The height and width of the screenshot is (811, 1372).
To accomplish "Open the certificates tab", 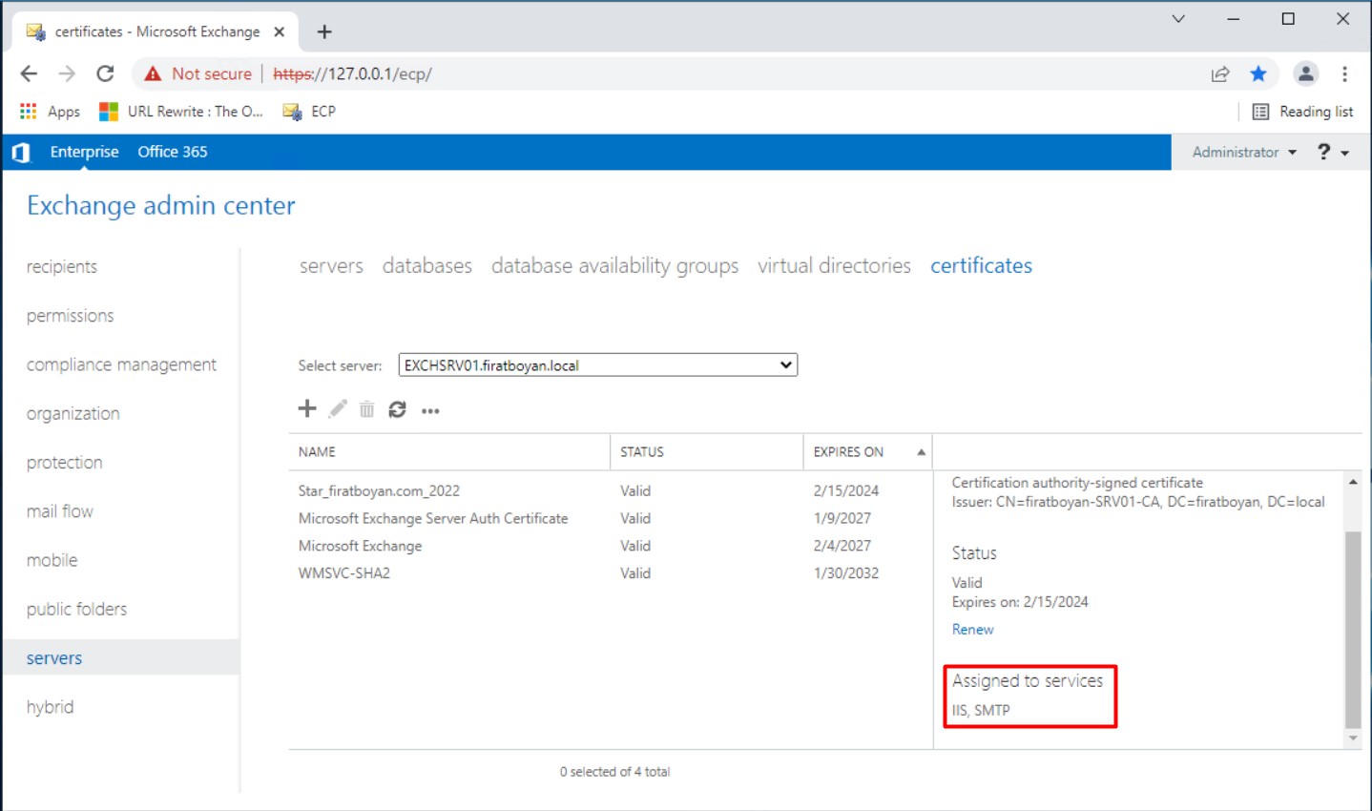I will click(981, 266).
